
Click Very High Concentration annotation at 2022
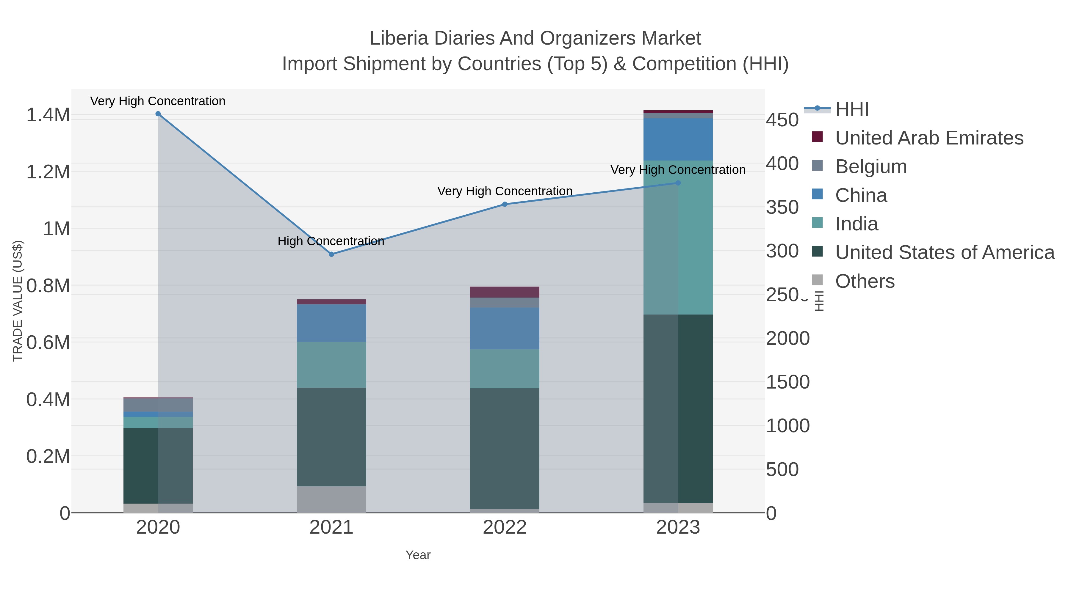click(x=505, y=191)
